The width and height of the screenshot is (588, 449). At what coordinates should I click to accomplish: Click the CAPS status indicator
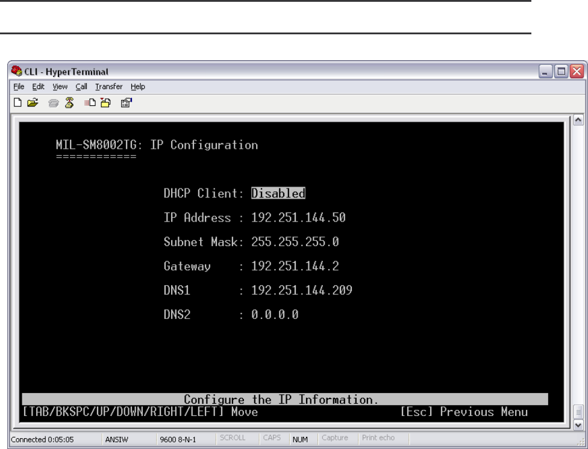point(272,438)
